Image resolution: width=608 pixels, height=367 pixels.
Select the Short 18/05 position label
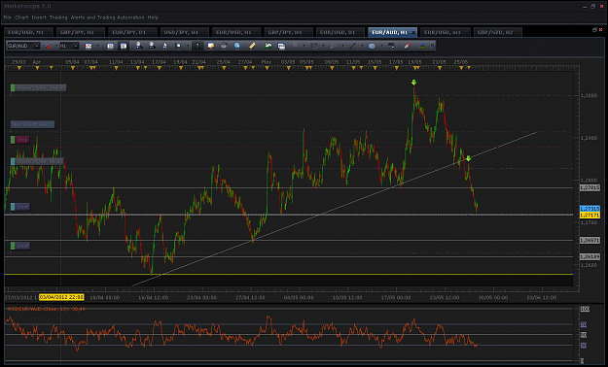click(38, 88)
